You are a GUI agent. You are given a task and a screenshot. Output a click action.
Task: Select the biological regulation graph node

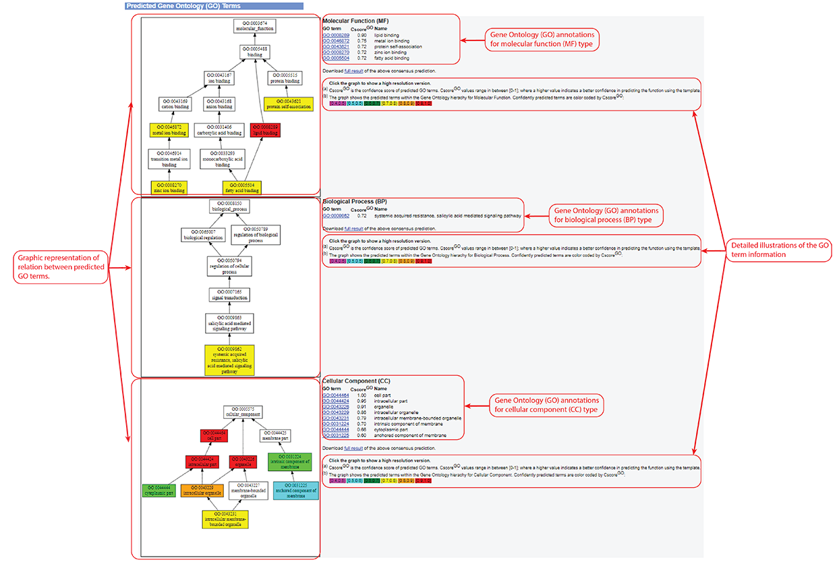tap(202, 234)
